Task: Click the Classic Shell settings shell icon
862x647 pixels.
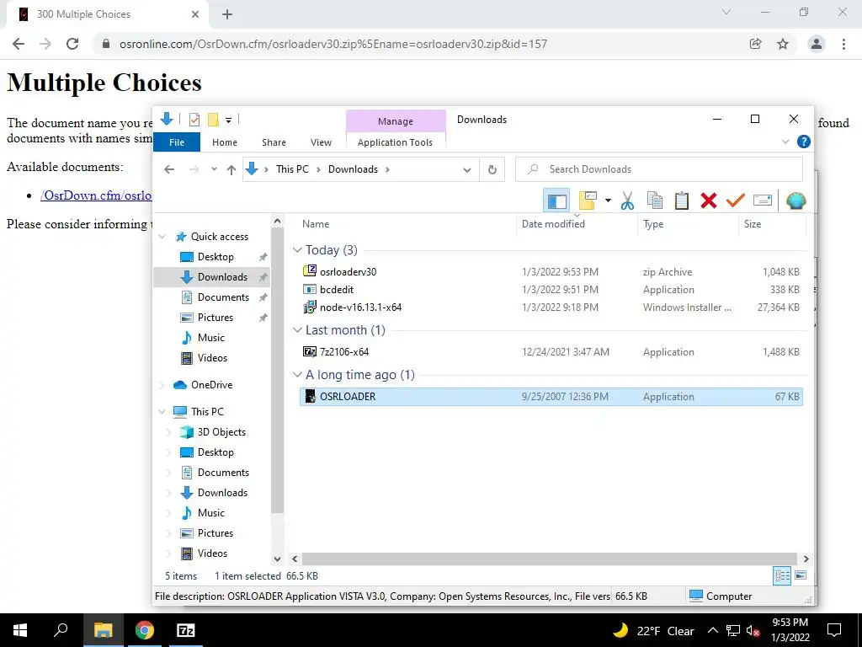Action: pyautogui.click(x=795, y=201)
